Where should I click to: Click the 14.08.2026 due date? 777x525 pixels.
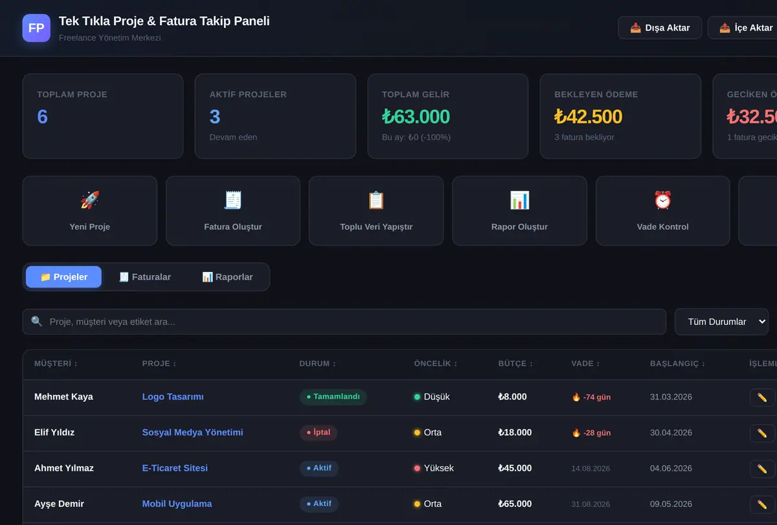[x=591, y=468]
